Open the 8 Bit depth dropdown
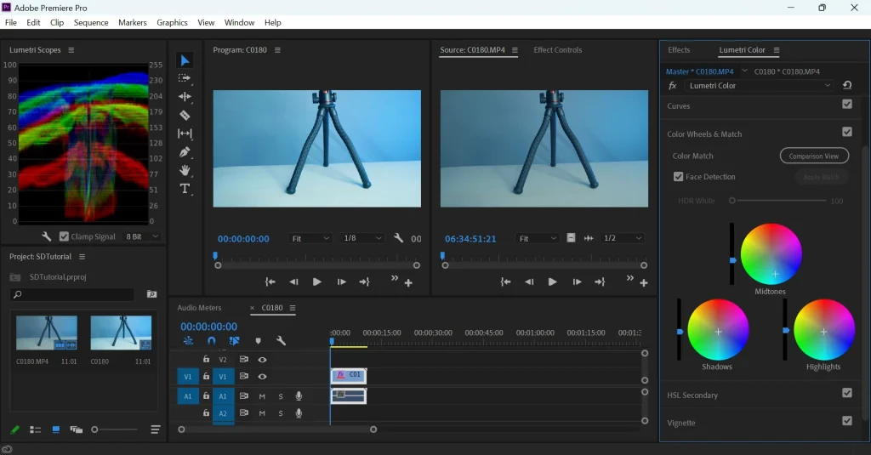 142,236
